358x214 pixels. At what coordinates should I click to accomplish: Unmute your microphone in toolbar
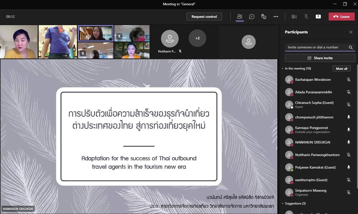click(306, 17)
